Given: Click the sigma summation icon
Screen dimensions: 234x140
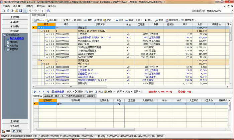Looking at the screenshot, I should [43, 11].
